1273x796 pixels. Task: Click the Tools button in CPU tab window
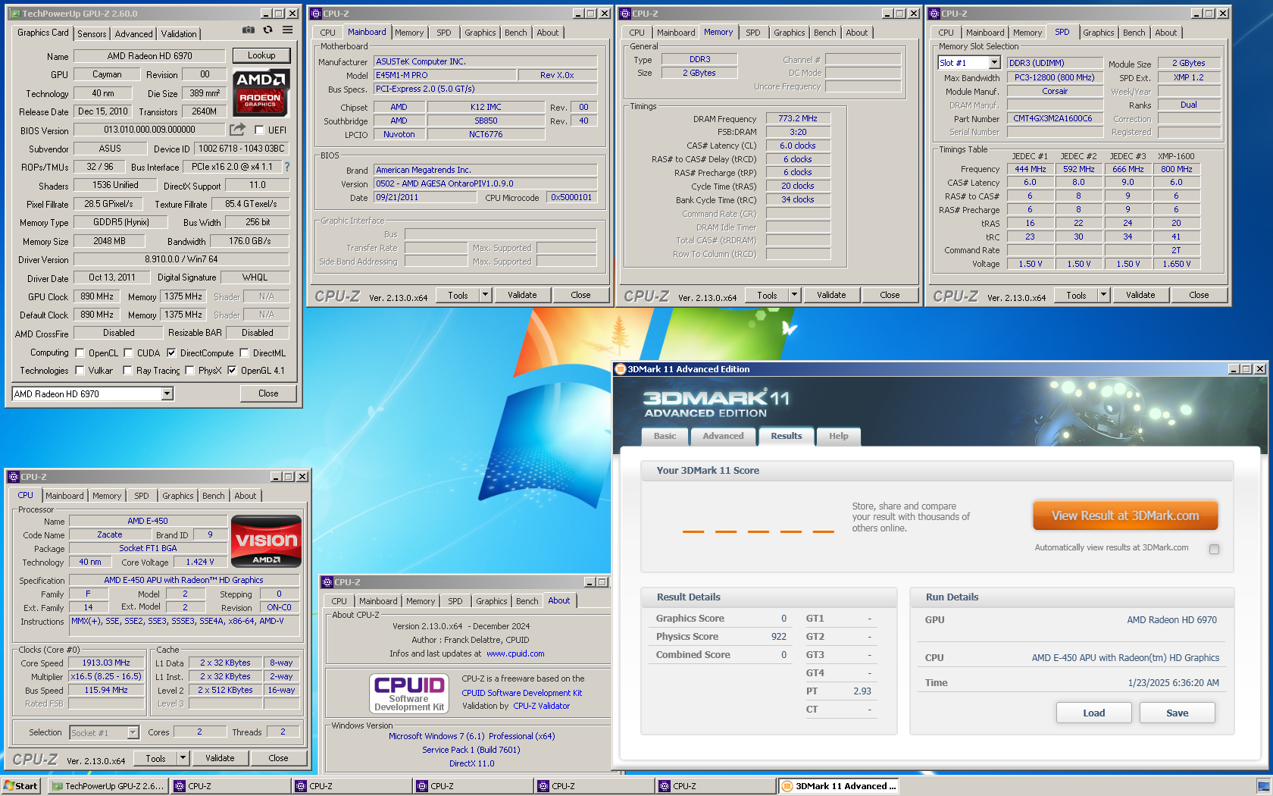(155, 758)
